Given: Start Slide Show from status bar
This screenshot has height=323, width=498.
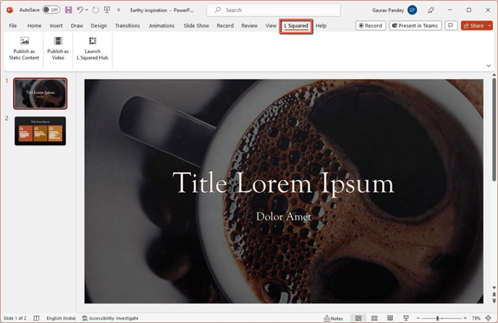Looking at the screenshot, I should (x=406, y=318).
